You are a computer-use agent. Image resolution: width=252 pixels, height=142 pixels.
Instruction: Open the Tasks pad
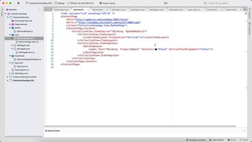(244, 140)
